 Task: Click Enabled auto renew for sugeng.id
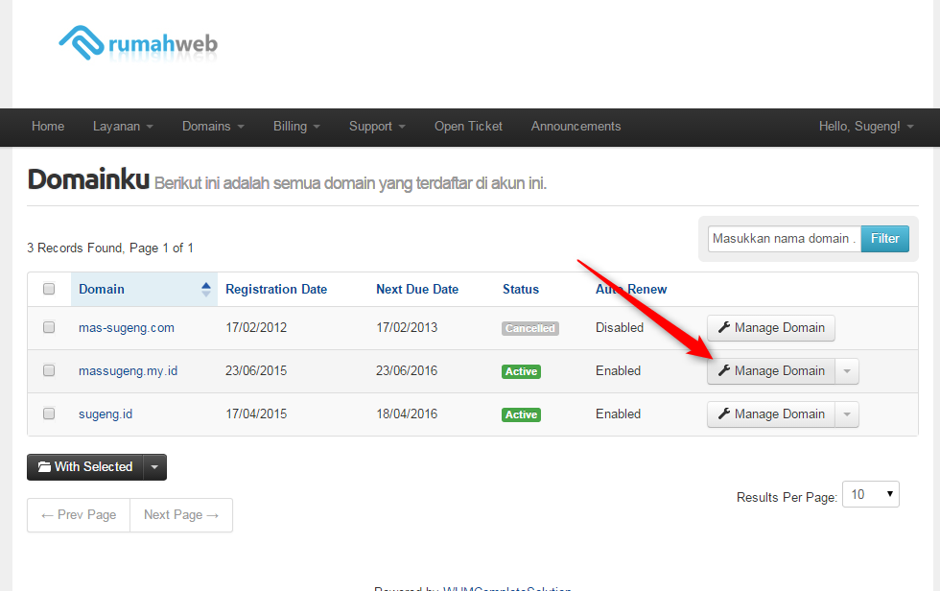coord(618,414)
